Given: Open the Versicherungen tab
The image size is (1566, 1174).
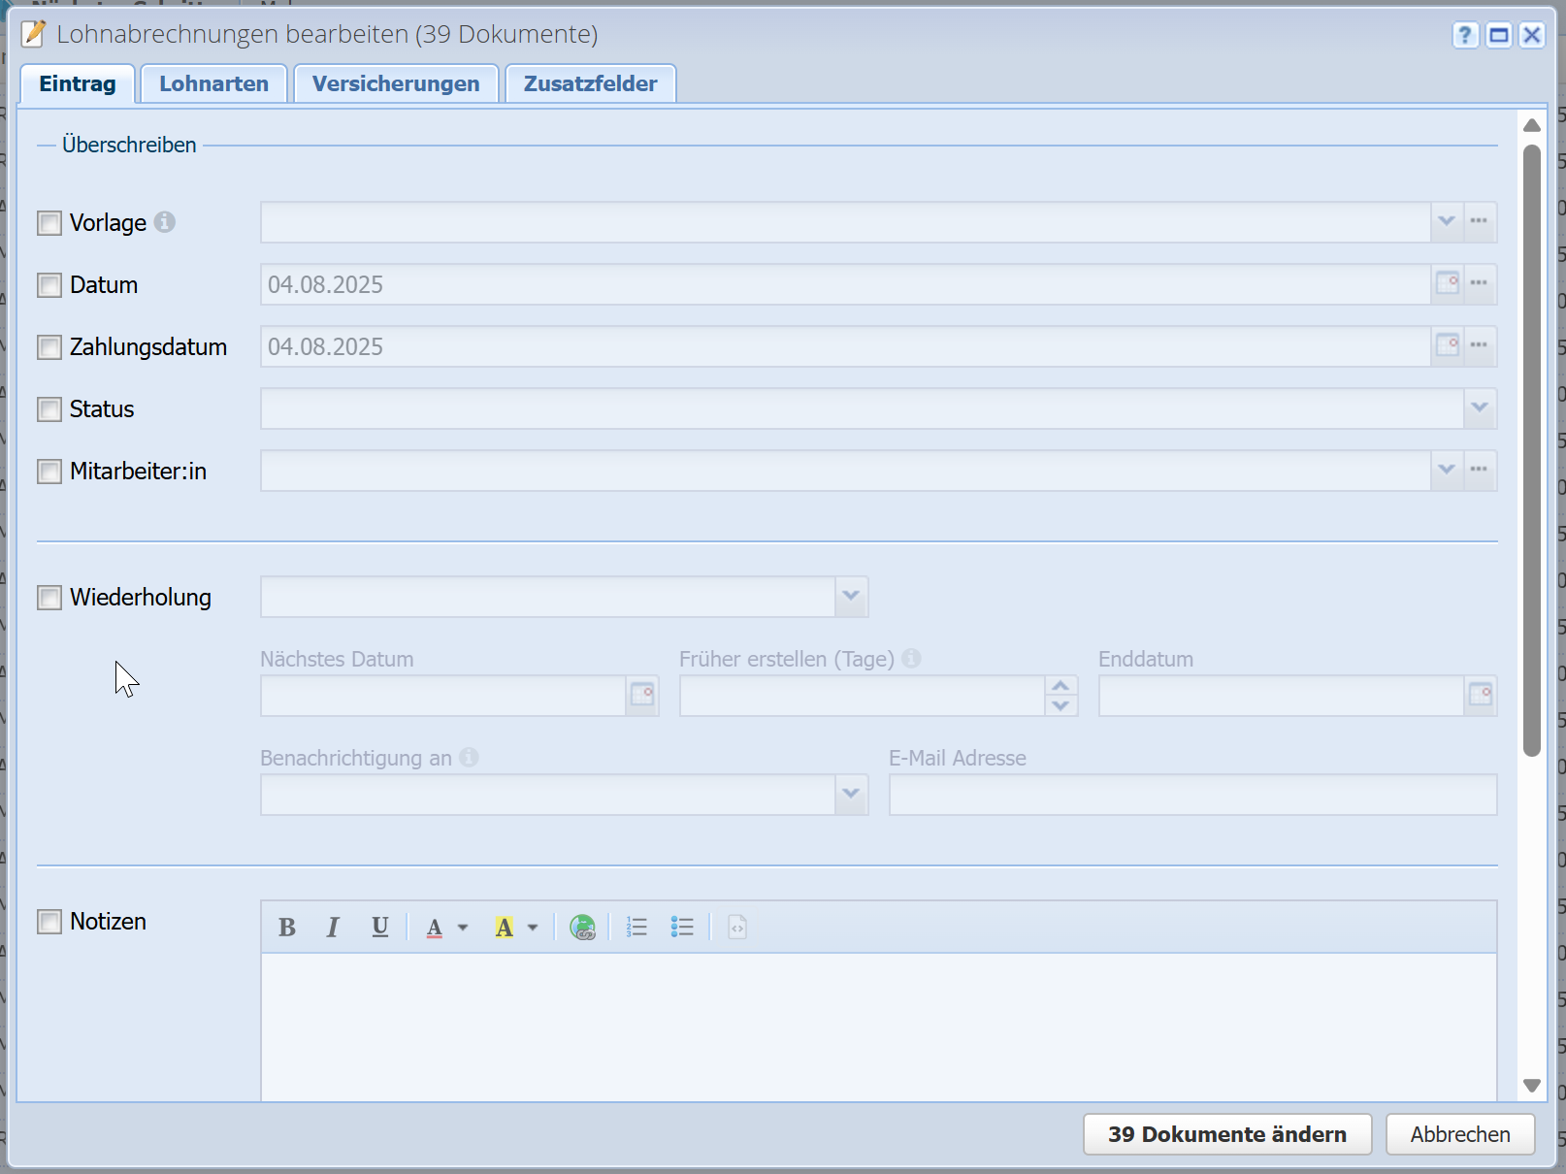Looking at the screenshot, I should 396,84.
